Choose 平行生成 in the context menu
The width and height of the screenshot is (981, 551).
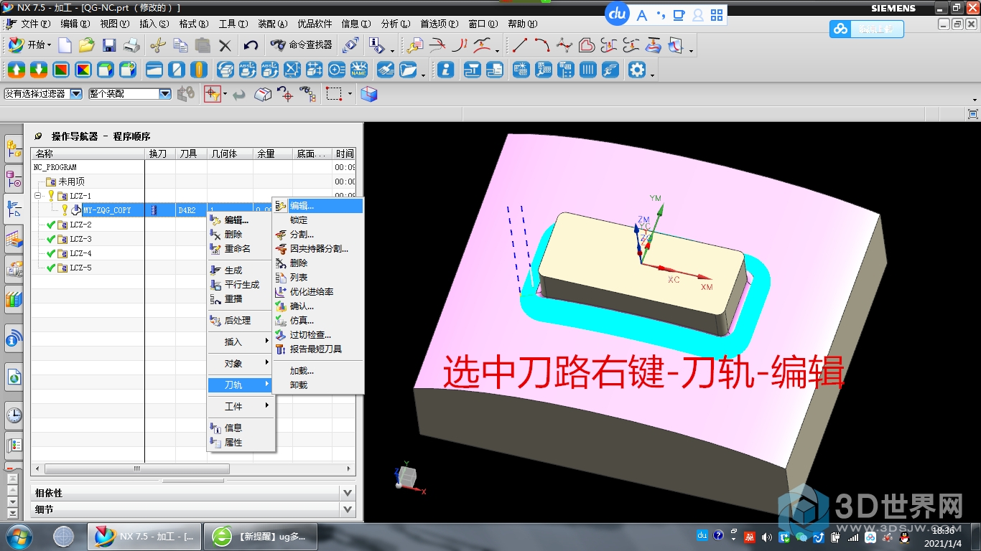(241, 285)
